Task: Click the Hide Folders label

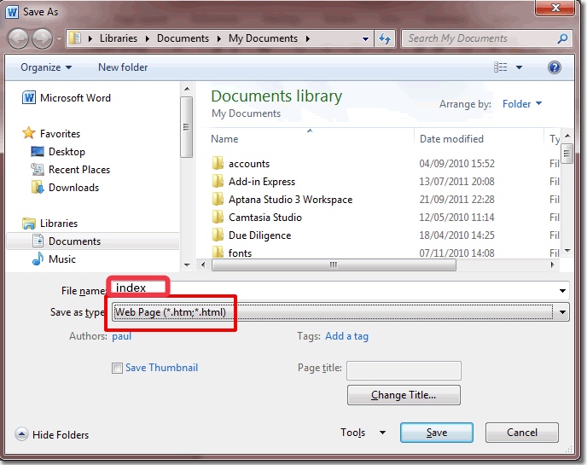Action: [x=61, y=434]
